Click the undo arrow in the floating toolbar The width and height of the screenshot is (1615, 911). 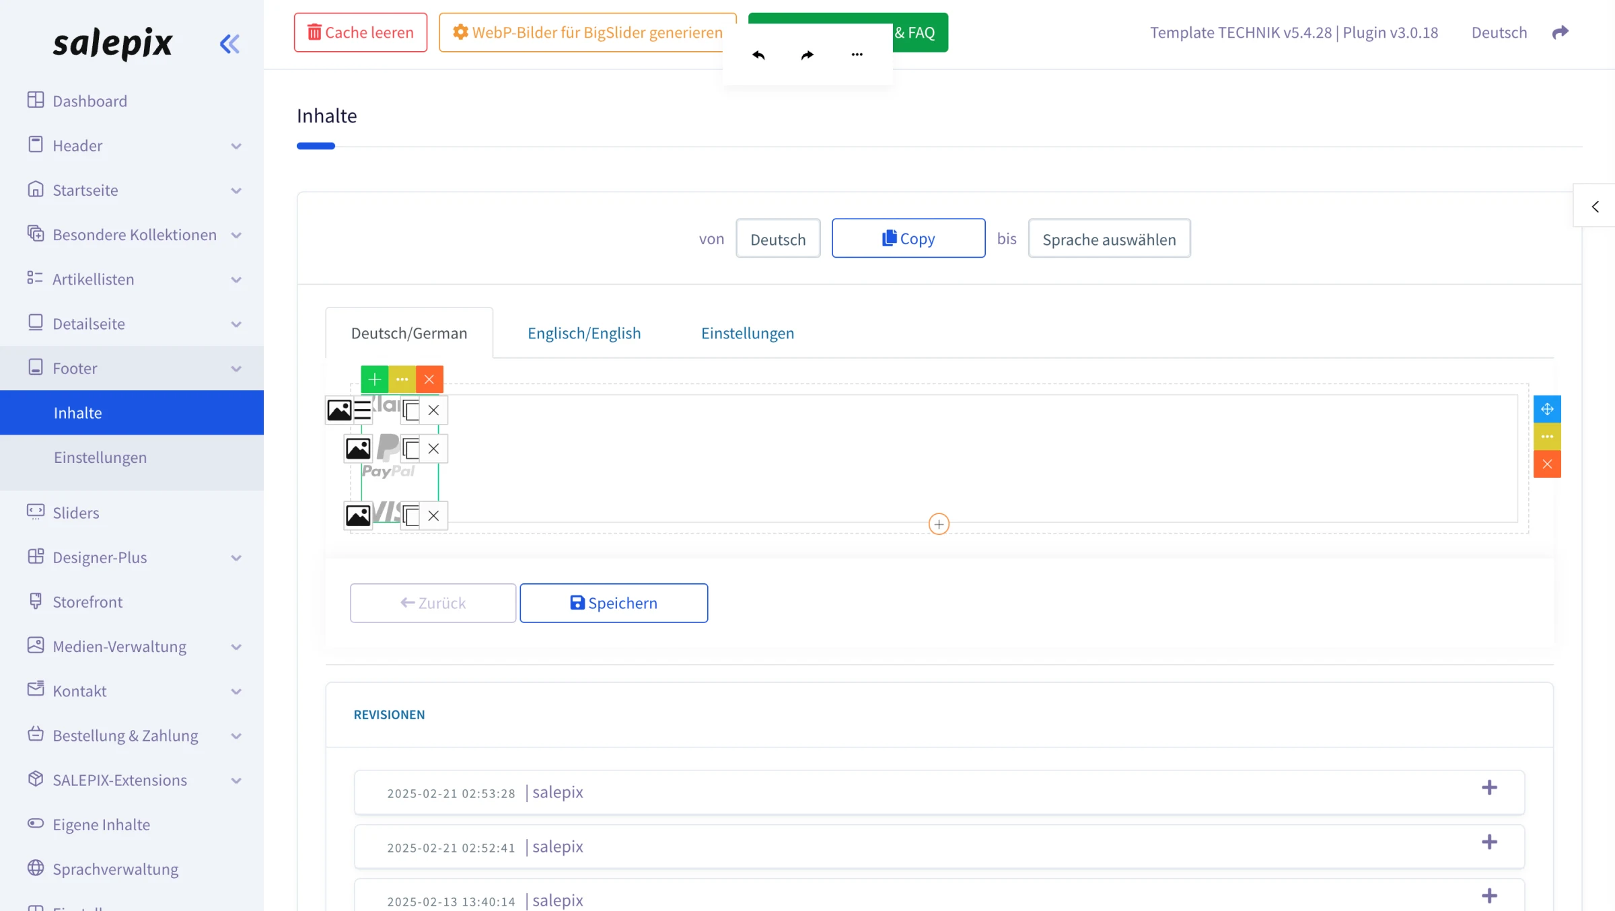758,54
